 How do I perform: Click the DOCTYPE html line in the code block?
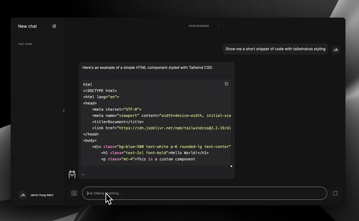pos(100,91)
